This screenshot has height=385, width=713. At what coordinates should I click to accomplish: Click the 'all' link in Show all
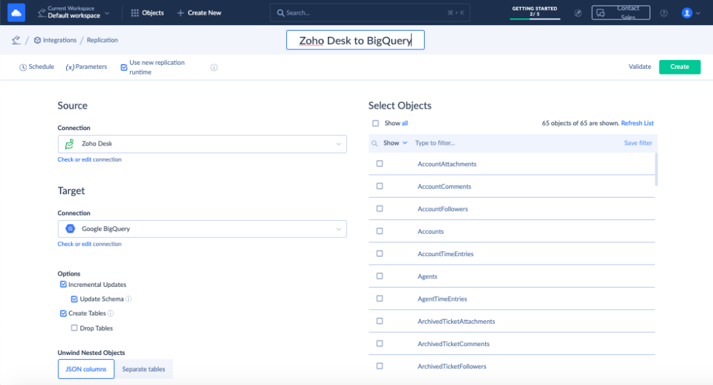click(405, 123)
